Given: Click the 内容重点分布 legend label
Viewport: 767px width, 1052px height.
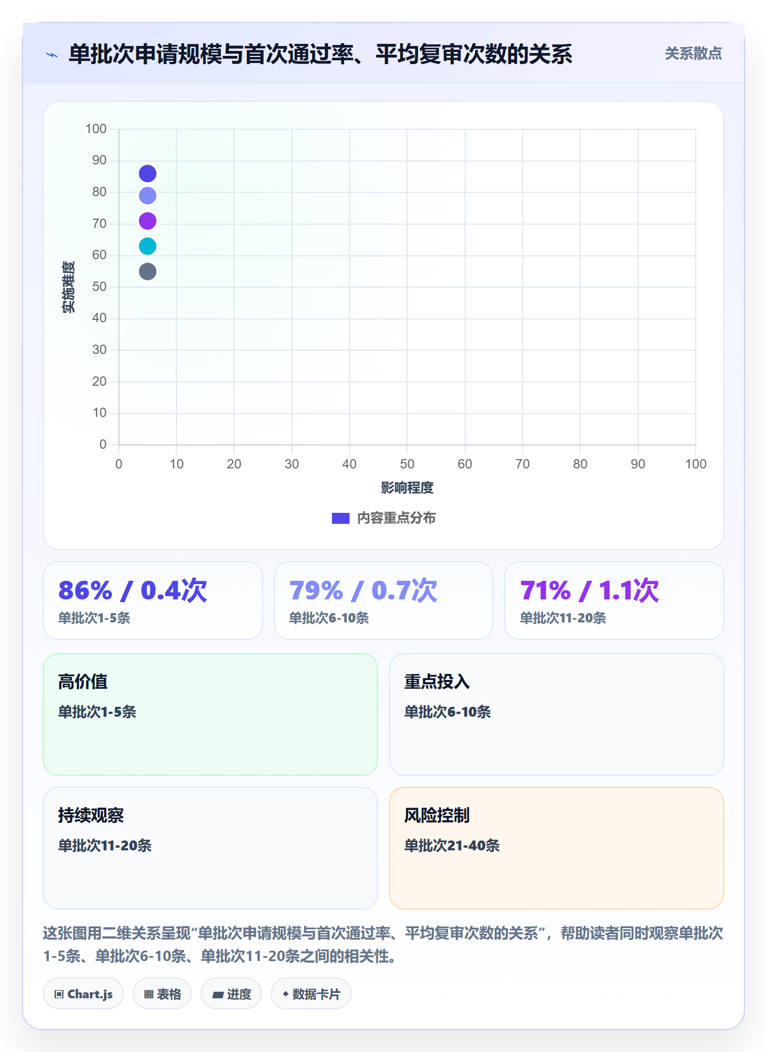Looking at the screenshot, I should (x=396, y=518).
